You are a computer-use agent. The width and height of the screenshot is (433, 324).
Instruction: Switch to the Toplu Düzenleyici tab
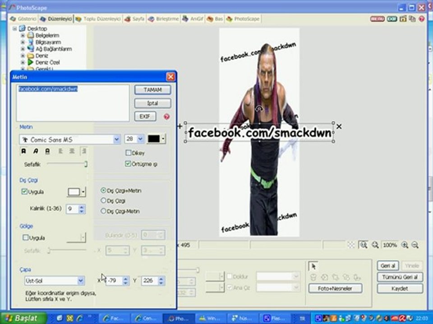click(98, 19)
